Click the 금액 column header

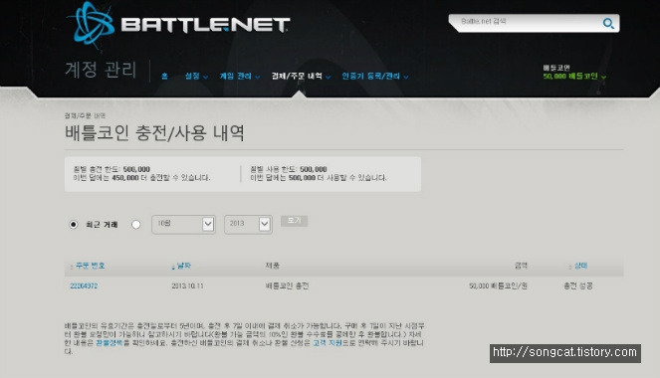point(521,266)
